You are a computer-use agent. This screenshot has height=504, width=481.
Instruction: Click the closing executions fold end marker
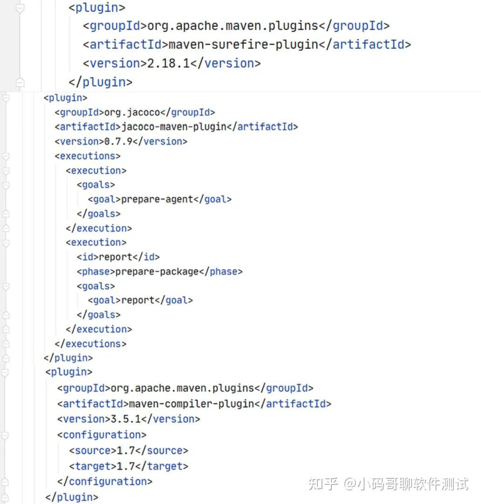tap(6, 344)
